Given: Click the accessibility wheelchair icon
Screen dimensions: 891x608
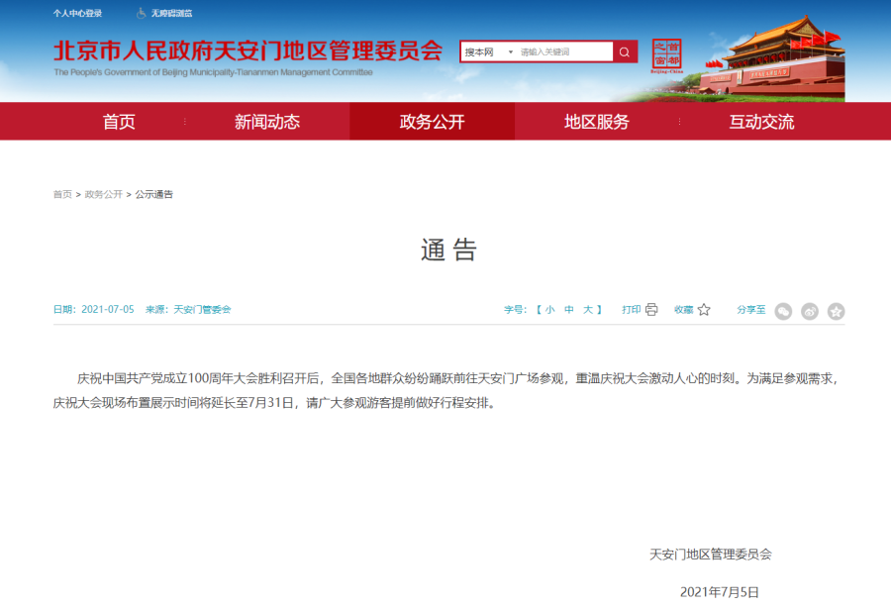Looking at the screenshot, I should (x=142, y=13).
